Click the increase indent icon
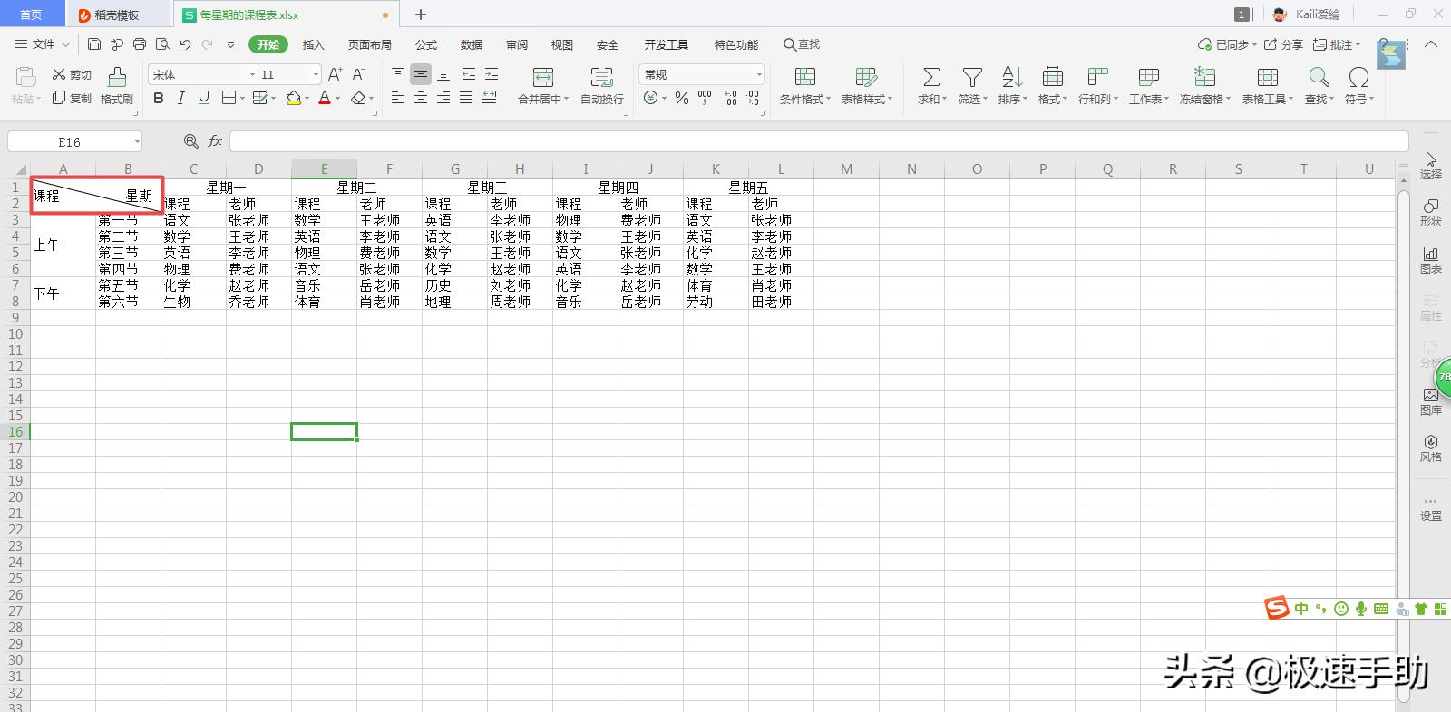 (491, 73)
